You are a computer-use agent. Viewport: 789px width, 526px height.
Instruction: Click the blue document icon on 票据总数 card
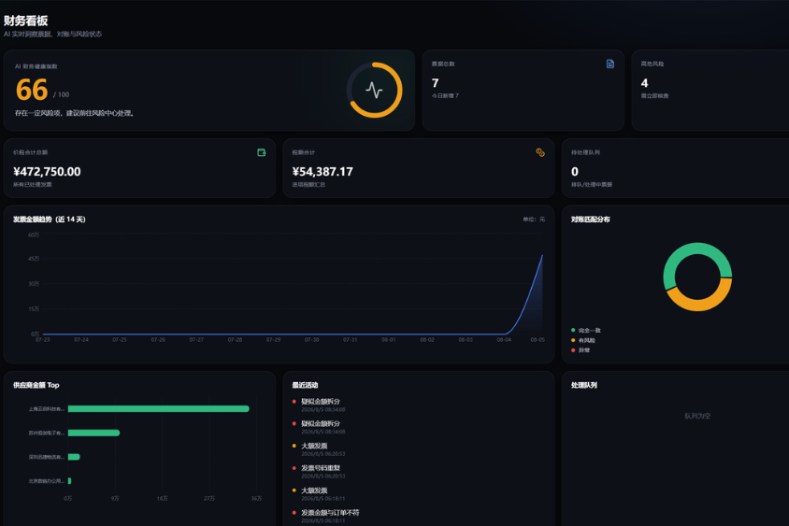point(610,64)
